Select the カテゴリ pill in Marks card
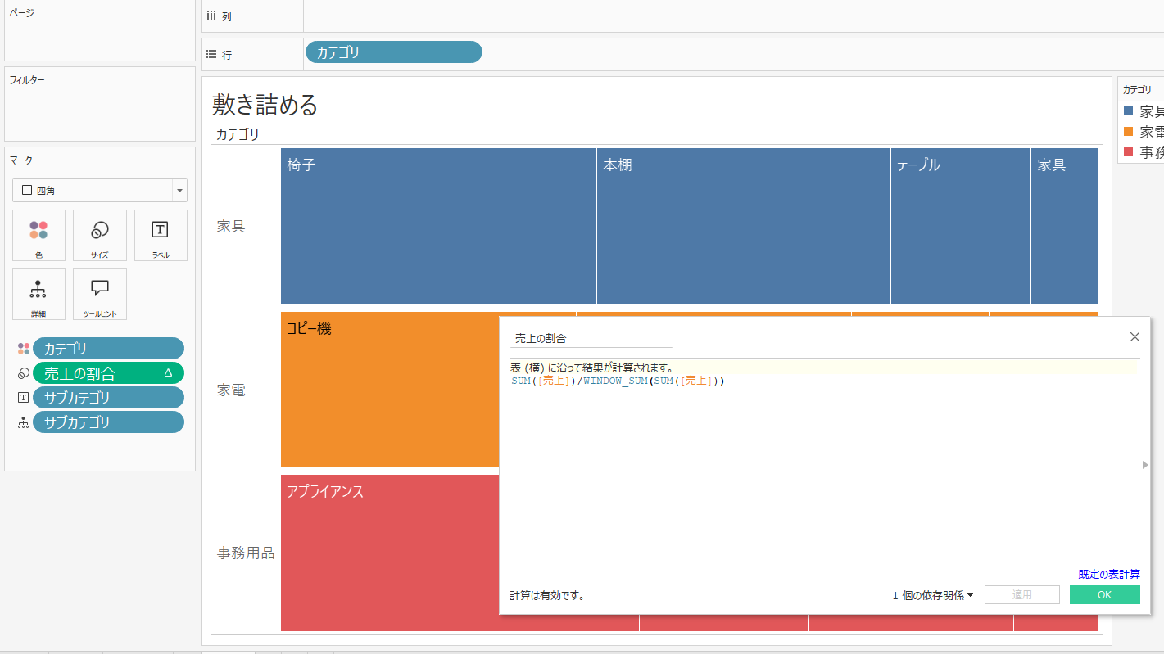This screenshot has height=654, width=1164. click(x=108, y=349)
